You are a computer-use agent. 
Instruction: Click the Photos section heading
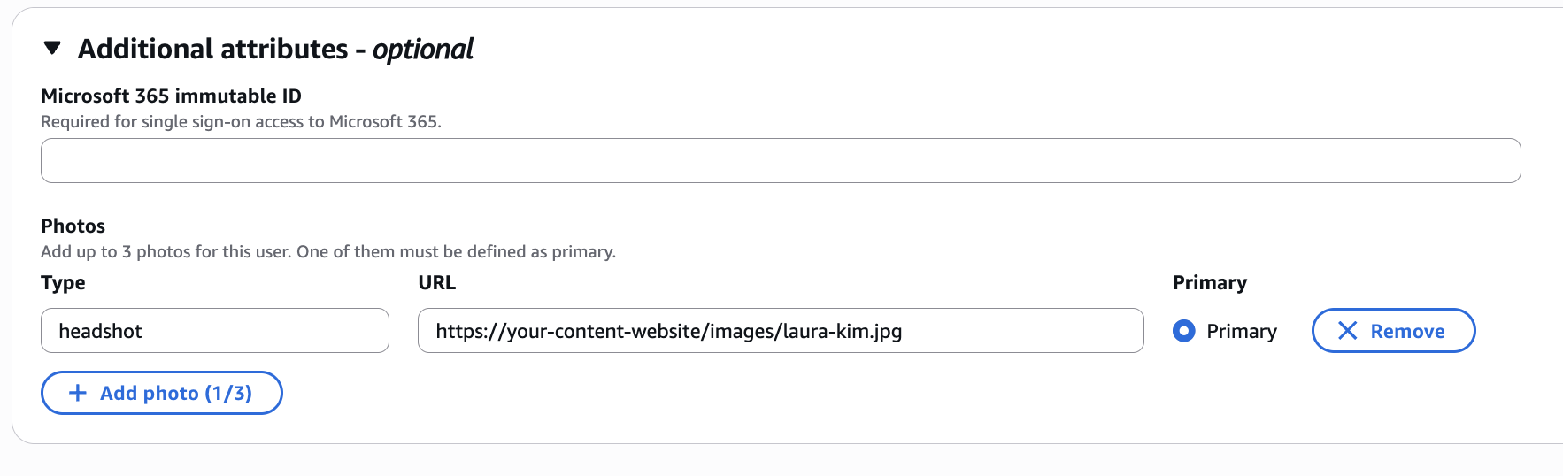pyautogui.click(x=73, y=226)
